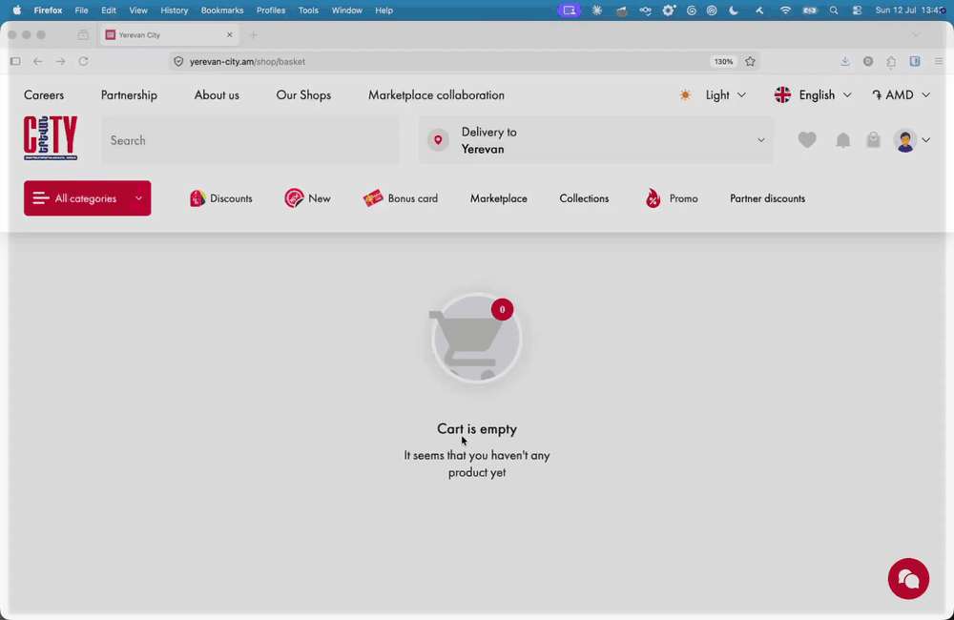Go to the Marketplace page
The width and height of the screenshot is (954, 620).
[498, 198]
